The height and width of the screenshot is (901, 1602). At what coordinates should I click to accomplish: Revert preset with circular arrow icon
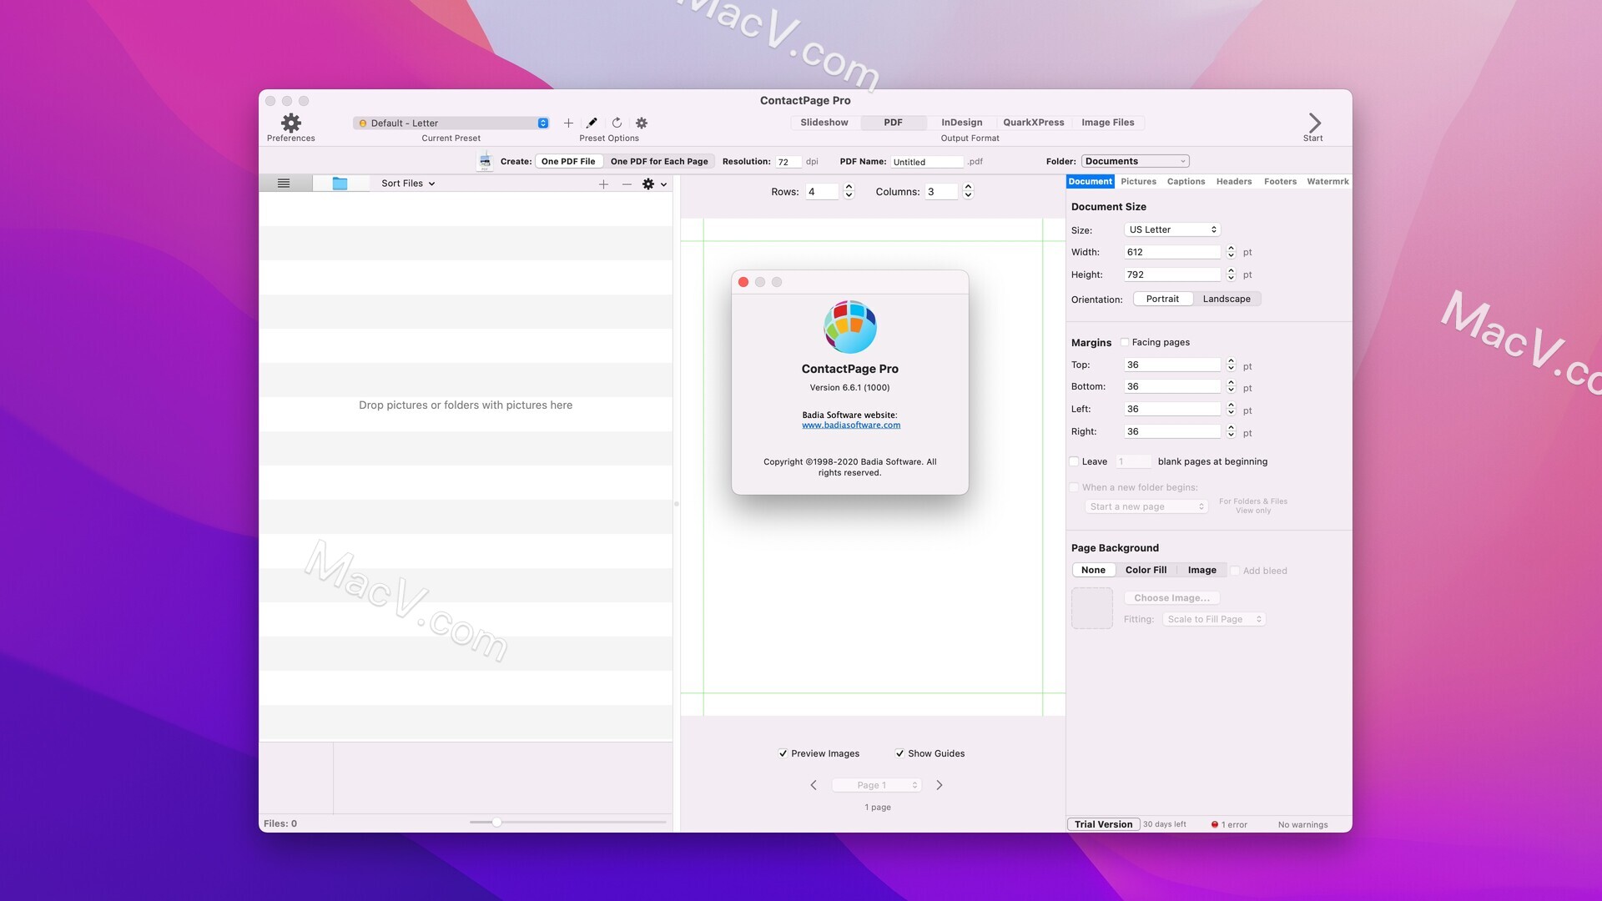coord(617,123)
